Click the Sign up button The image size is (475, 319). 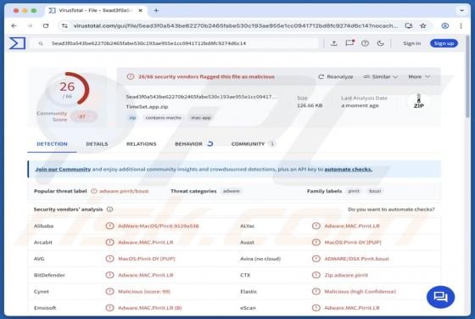(x=444, y=43)
